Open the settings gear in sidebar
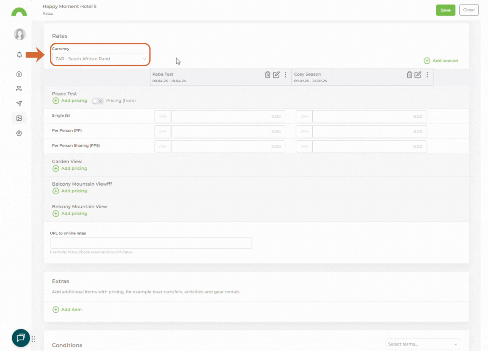Viewport: 488px width, 351px height. [x=19, y=133]
